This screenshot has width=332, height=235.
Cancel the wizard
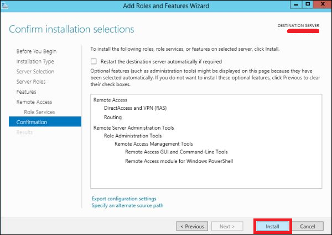(307, 226)
